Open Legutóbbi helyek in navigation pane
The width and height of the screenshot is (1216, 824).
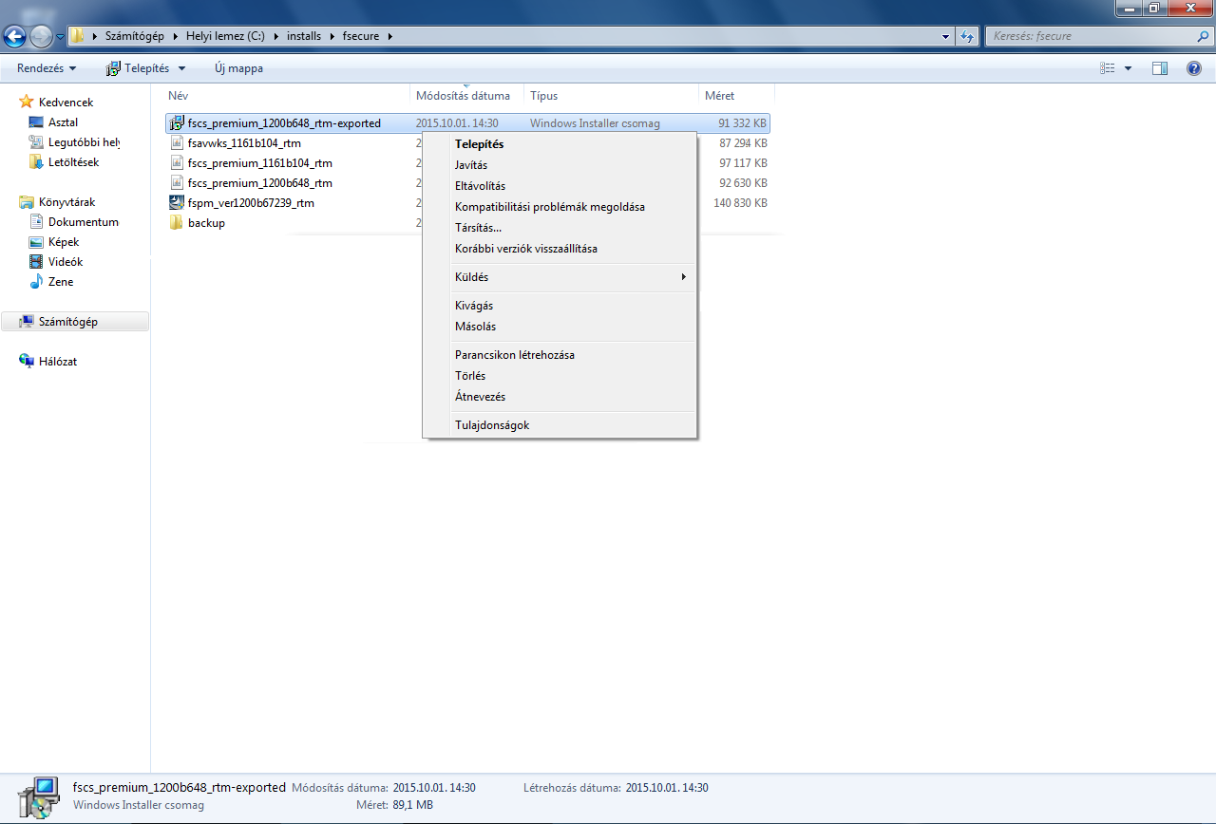click(74, 142)
